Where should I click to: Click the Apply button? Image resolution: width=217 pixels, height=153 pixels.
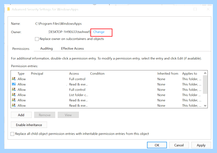(201, 145)
